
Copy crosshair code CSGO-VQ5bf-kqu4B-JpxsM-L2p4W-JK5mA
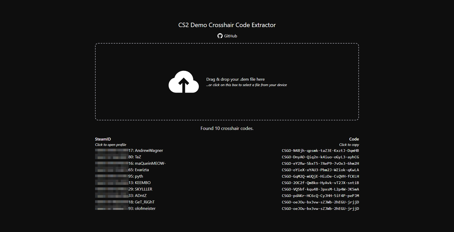320,189
